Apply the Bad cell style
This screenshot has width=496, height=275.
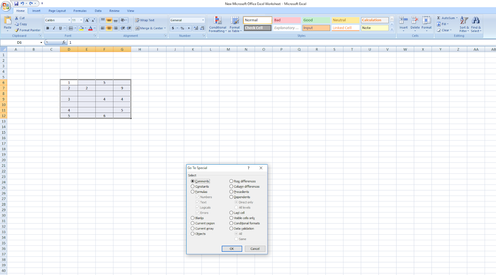coord(287,20)
